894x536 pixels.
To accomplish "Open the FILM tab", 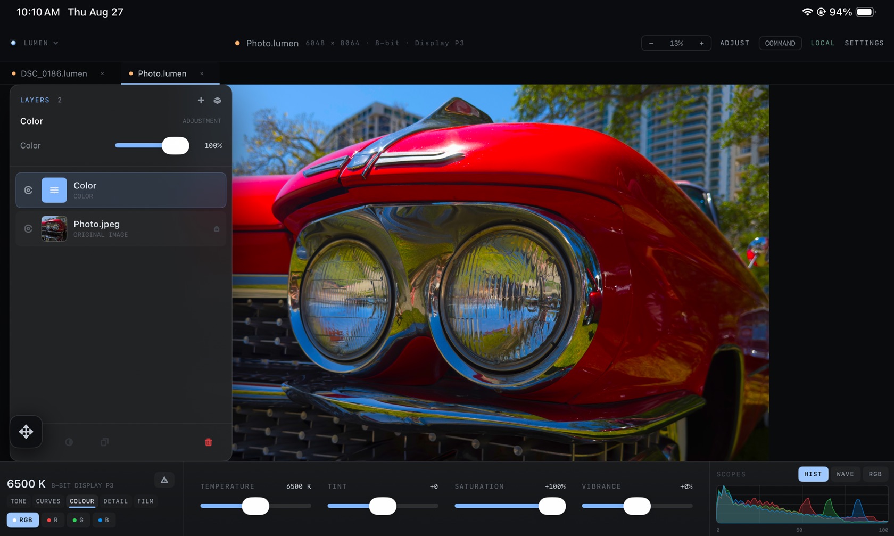I will click(145, 501).
